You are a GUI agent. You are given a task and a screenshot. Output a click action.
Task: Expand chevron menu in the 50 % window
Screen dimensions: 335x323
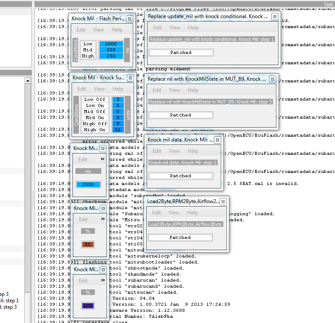click(x=103, y=219)
